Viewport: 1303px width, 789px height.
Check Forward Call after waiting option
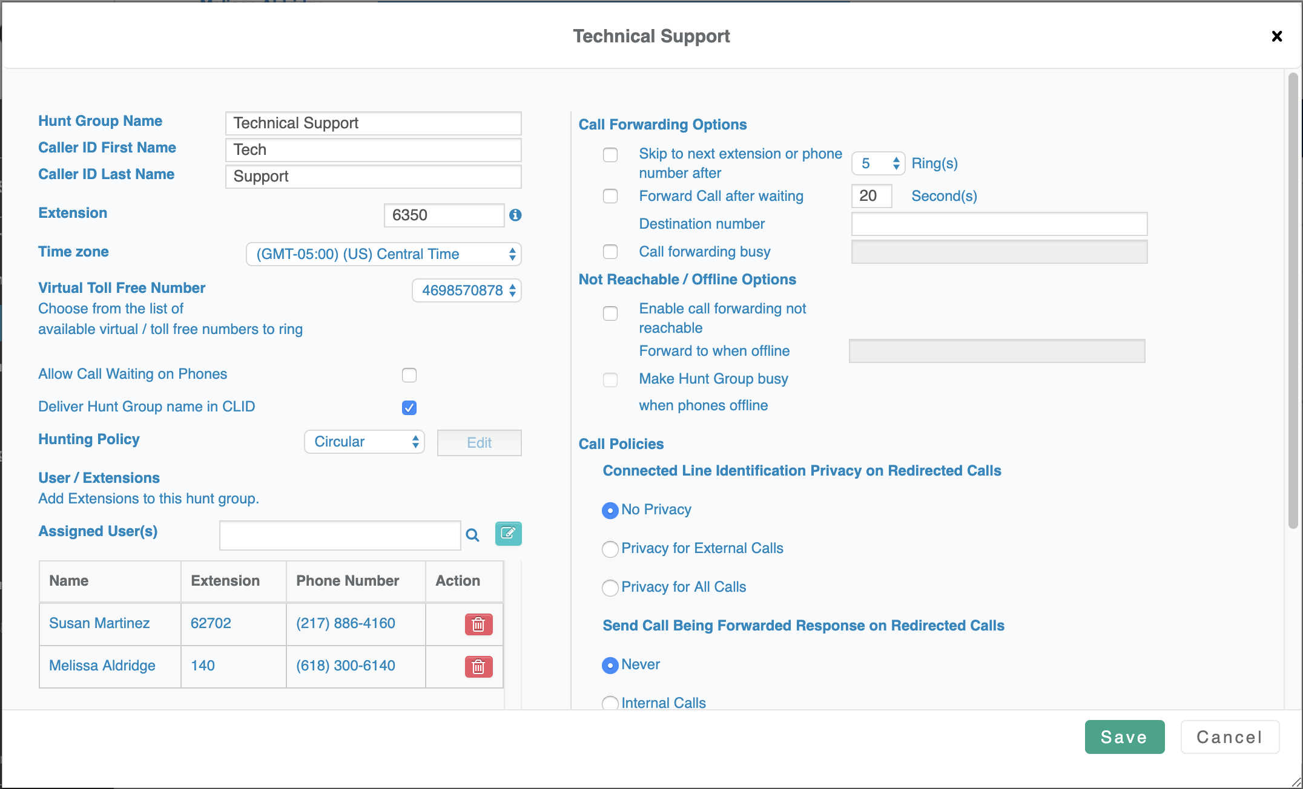[x=610, y=196]
